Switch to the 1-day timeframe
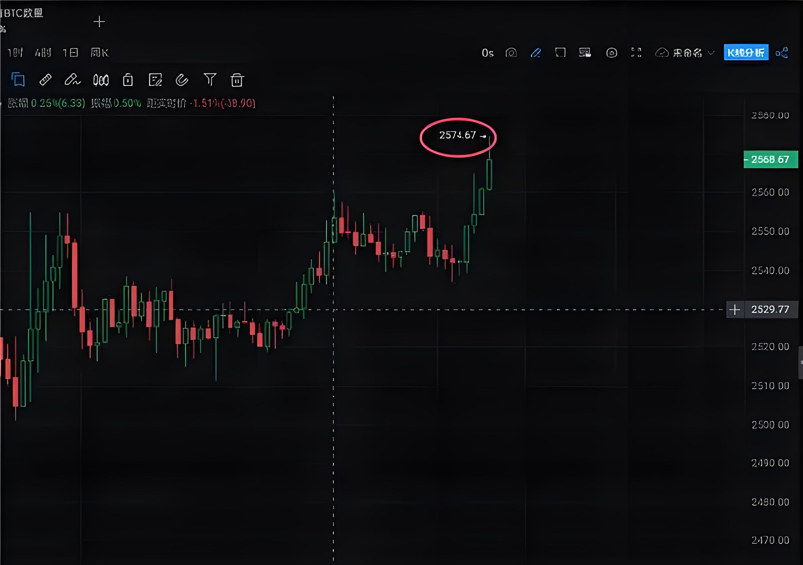Image resolution: width=803 pixels, height=565 pixels. [70, 53]
